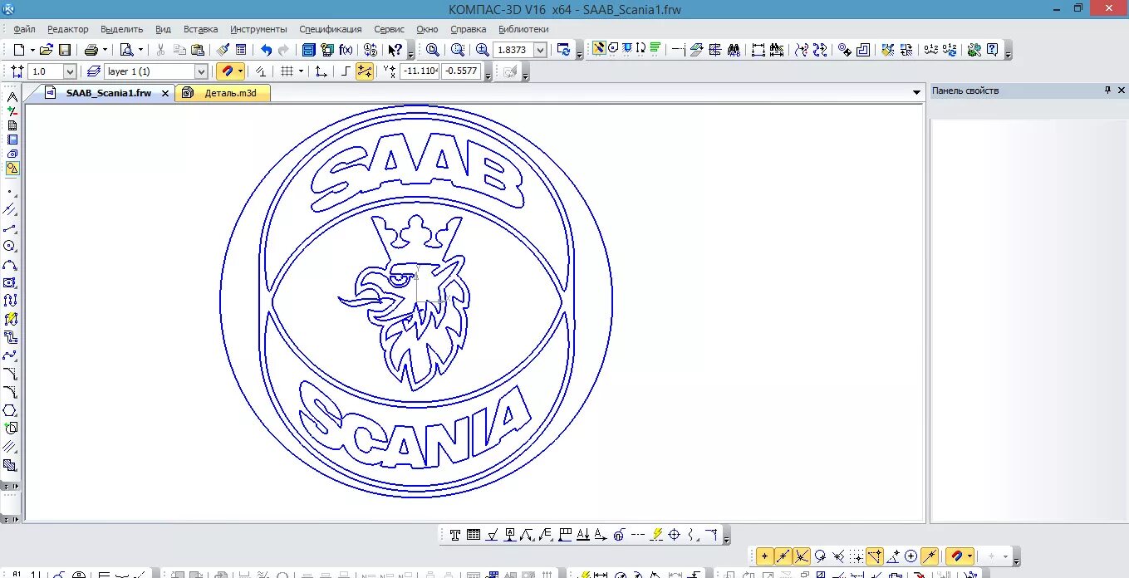Image resolution: width=1129 pixels, height=578 pixels.
Task: Open the Сервис menu
Action: [x=390, y=29]
